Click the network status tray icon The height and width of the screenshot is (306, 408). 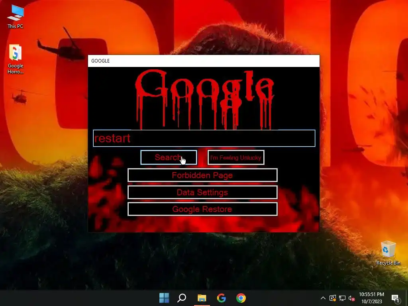342,298
